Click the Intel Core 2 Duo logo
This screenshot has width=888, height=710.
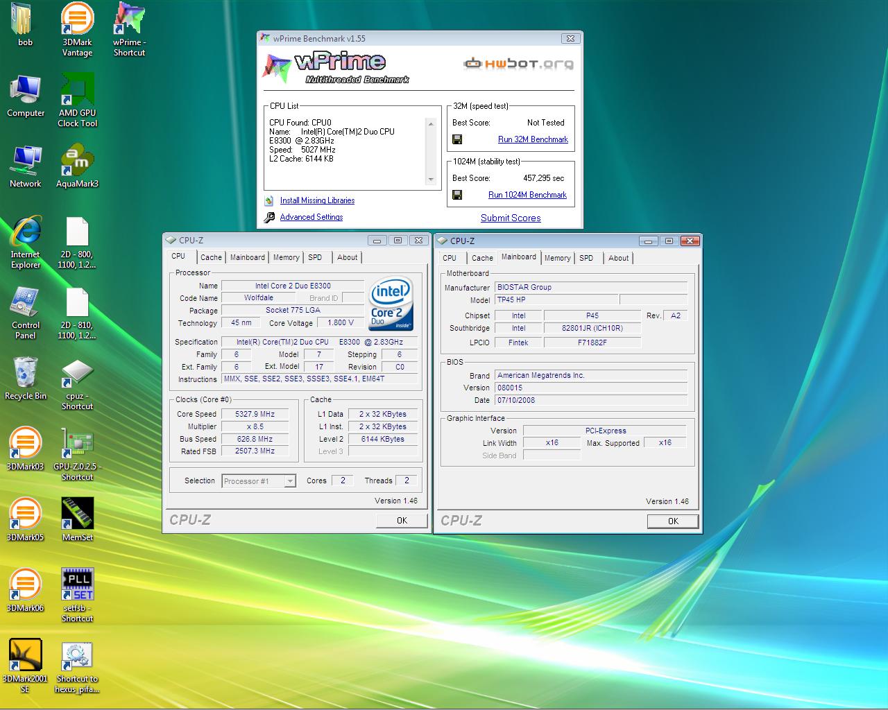coord(391,304)
